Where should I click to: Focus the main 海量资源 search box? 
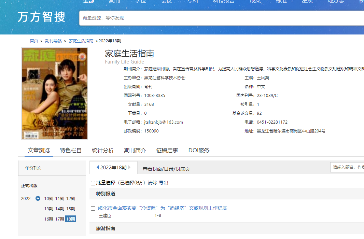[x=219, y=18]
